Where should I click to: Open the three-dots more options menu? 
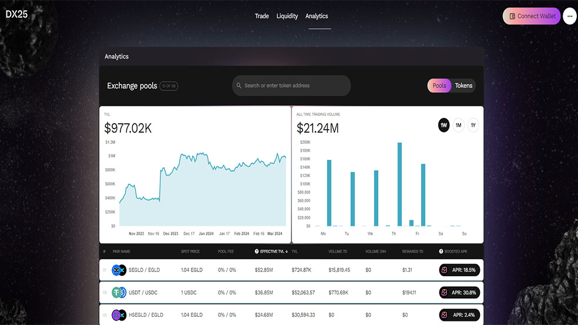point(570,16)
